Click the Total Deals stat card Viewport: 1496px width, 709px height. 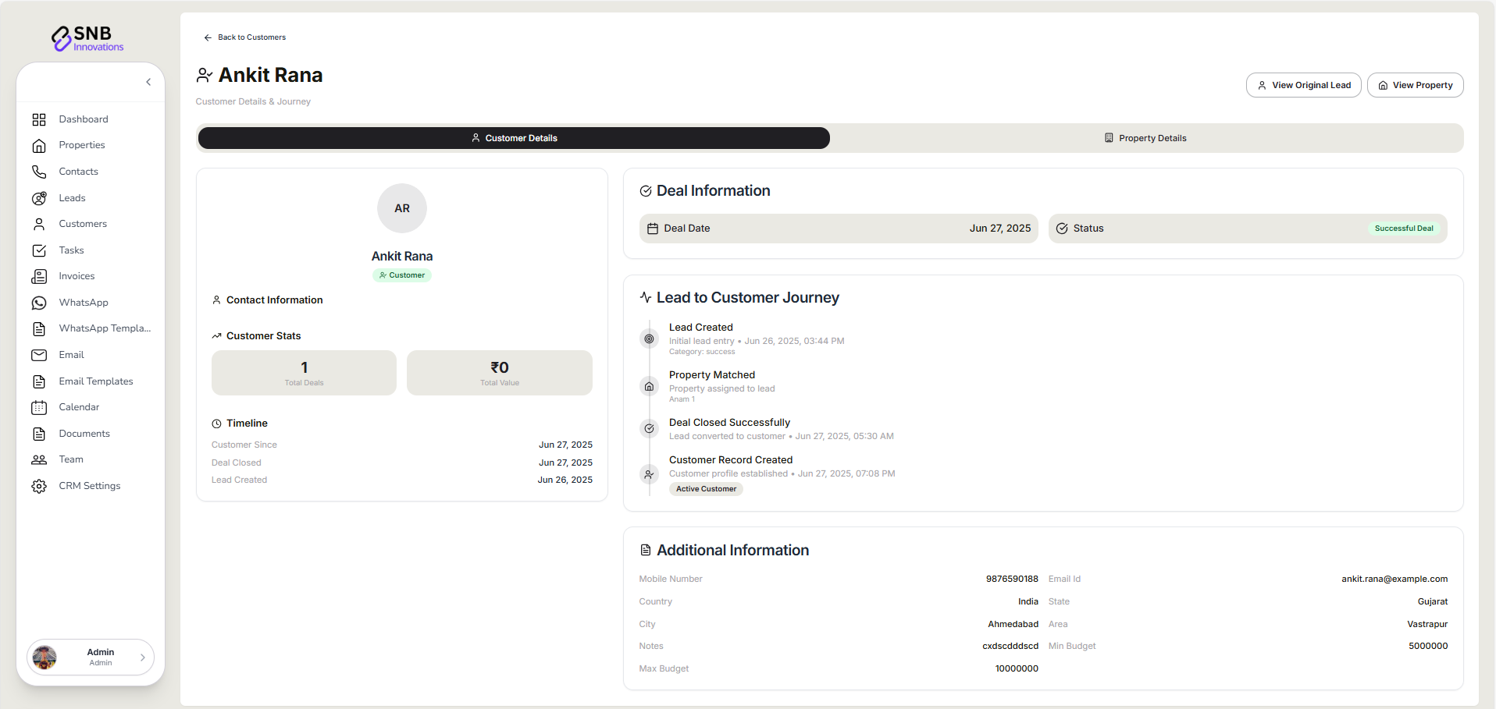[x=304, y=373]
